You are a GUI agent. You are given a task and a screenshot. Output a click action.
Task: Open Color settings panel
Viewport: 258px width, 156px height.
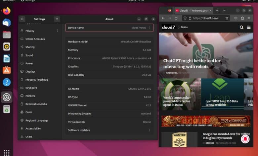pos(40,112)
